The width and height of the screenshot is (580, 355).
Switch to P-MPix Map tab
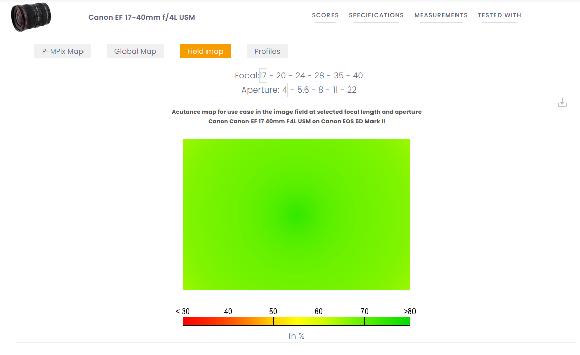(x=63, y=51)
